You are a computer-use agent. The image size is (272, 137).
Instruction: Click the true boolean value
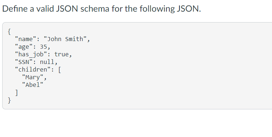tap(62, 55)
